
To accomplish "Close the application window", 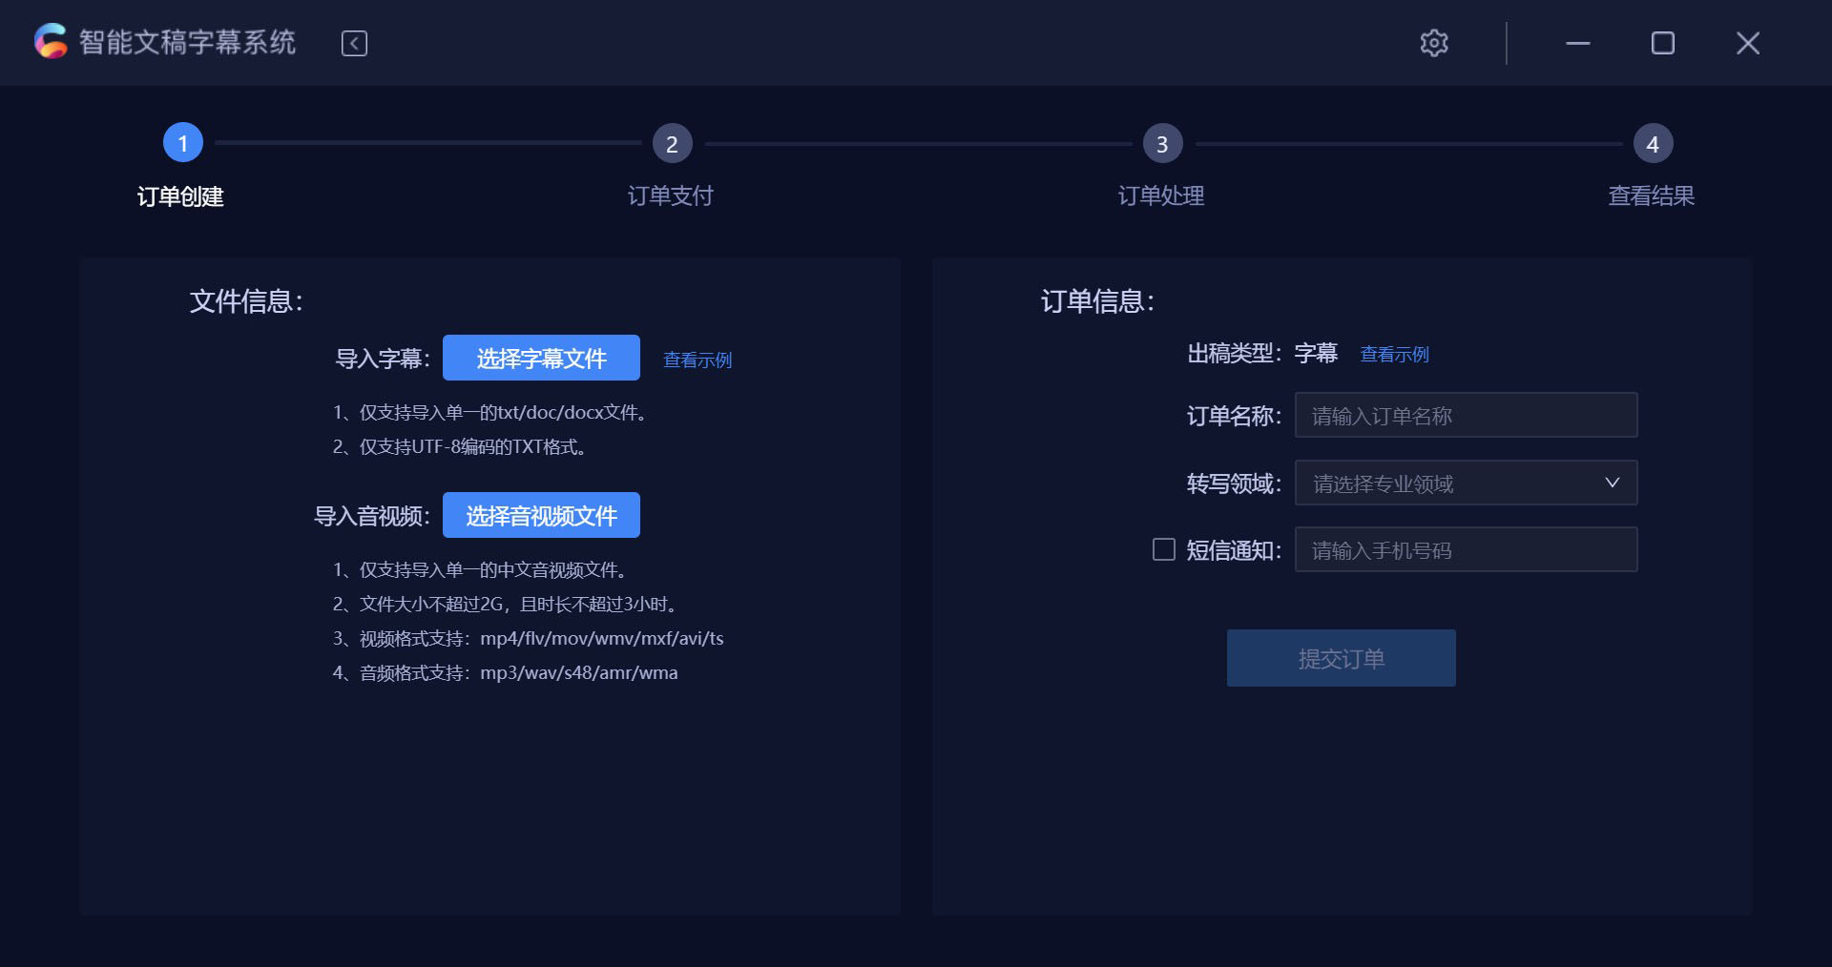I will coord(1748,43).
